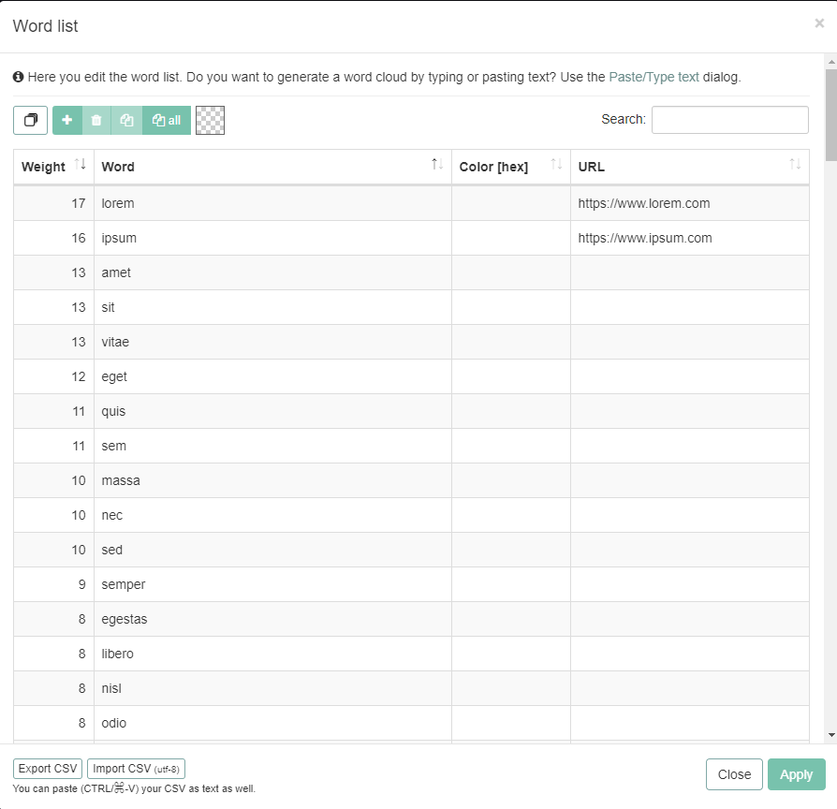
Task: Click the Close button in footer
Action: (734, 774)
